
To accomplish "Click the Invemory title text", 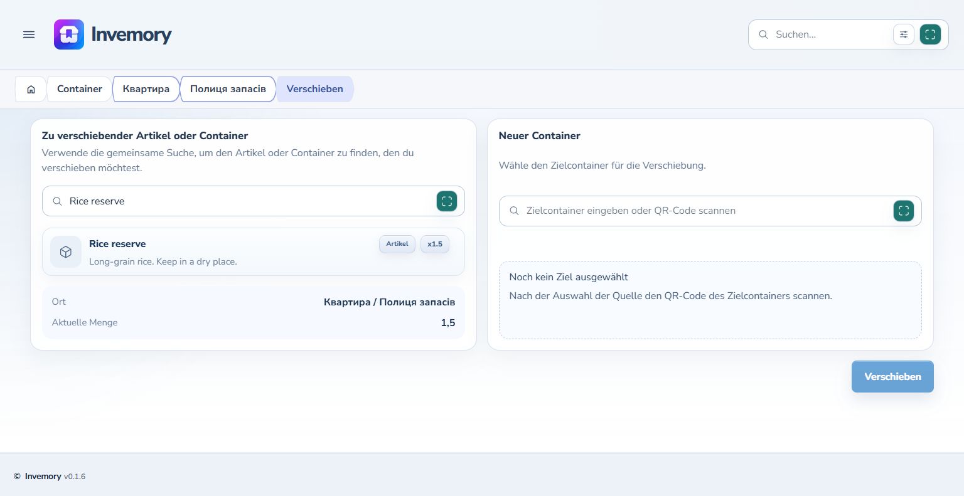I will click(x=131, y=34).
